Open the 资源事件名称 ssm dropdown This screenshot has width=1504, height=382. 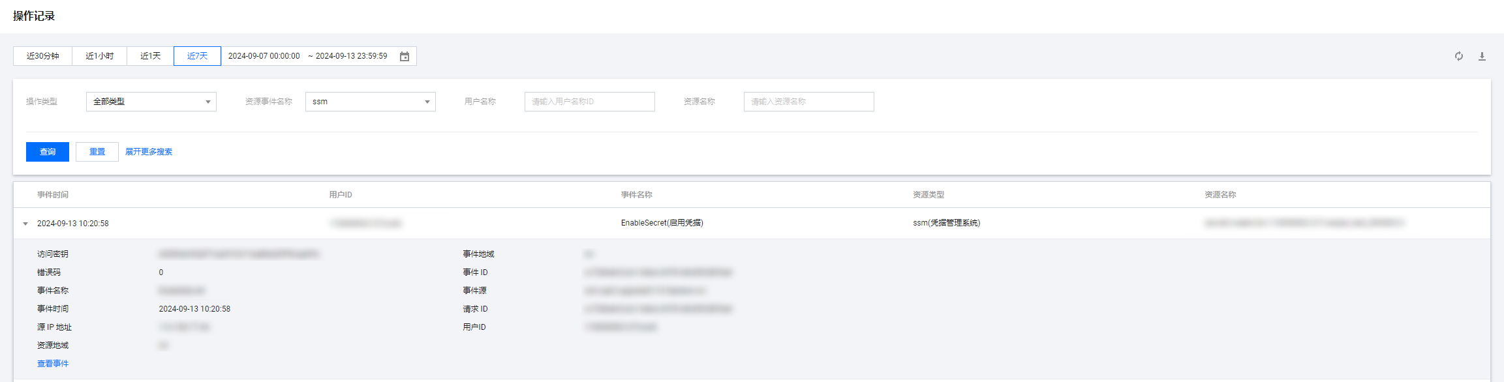tap(371, 102)
